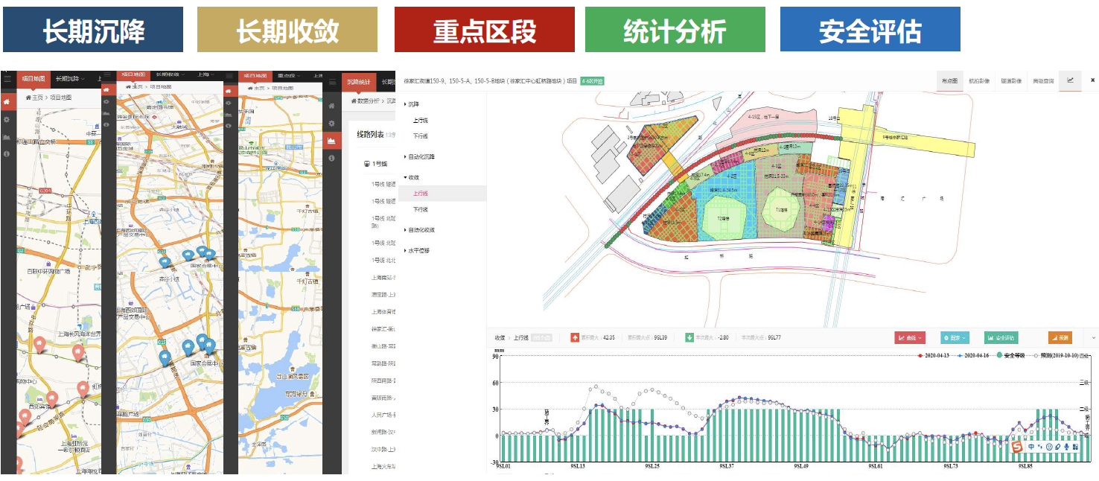Select highlighted 上行线 under 收敛
The width and height of the screenshot is (1099, 481).
[x=442, y=194]
